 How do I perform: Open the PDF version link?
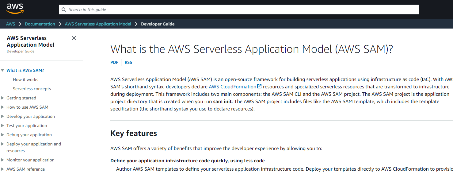click(114, 62)
